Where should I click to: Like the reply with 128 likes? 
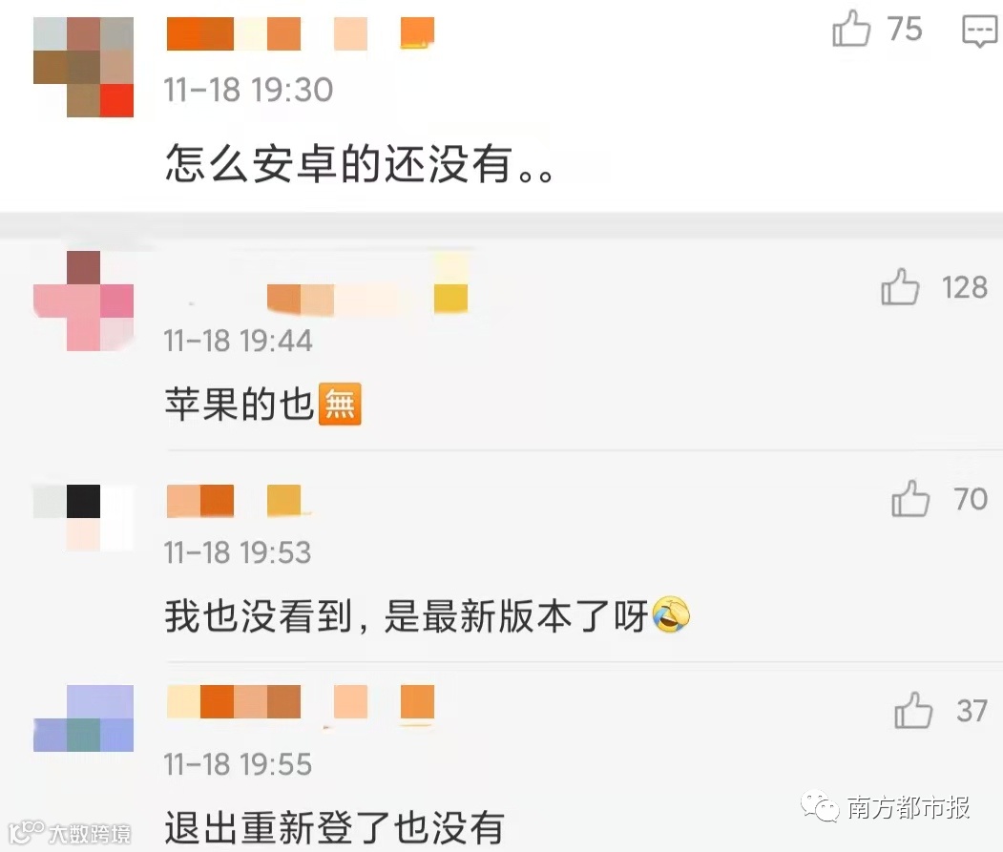pyautogui.click(x=900, y=286)
